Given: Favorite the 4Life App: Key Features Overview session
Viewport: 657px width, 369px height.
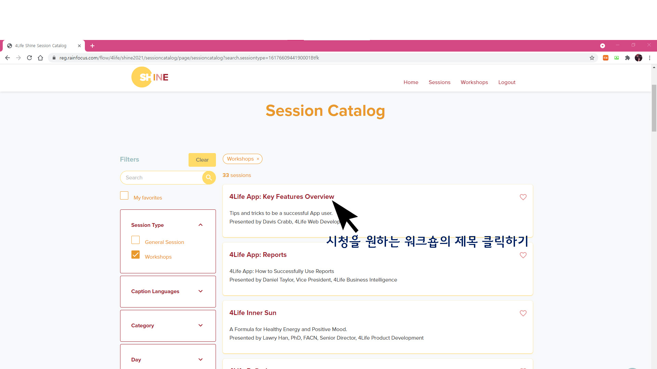Looking at the screenshot, I should [523, 197].
